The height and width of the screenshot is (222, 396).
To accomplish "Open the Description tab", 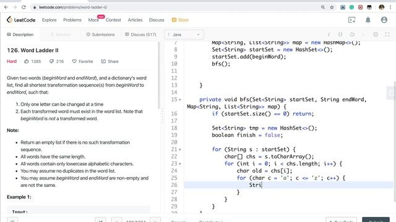I will point(20,35).
